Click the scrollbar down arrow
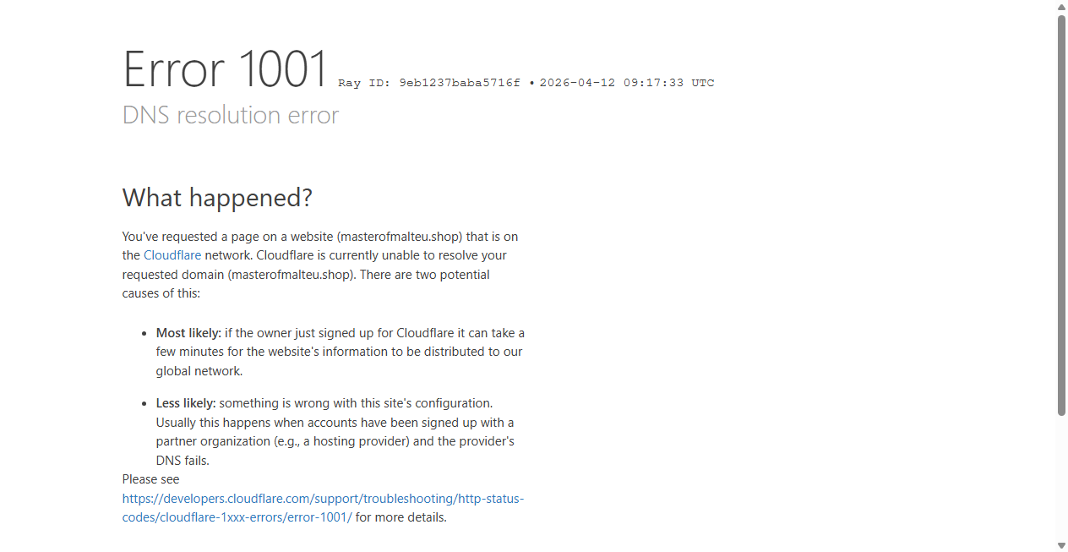This screenshot has height=552, width=1068. [x=1061, y=545]
